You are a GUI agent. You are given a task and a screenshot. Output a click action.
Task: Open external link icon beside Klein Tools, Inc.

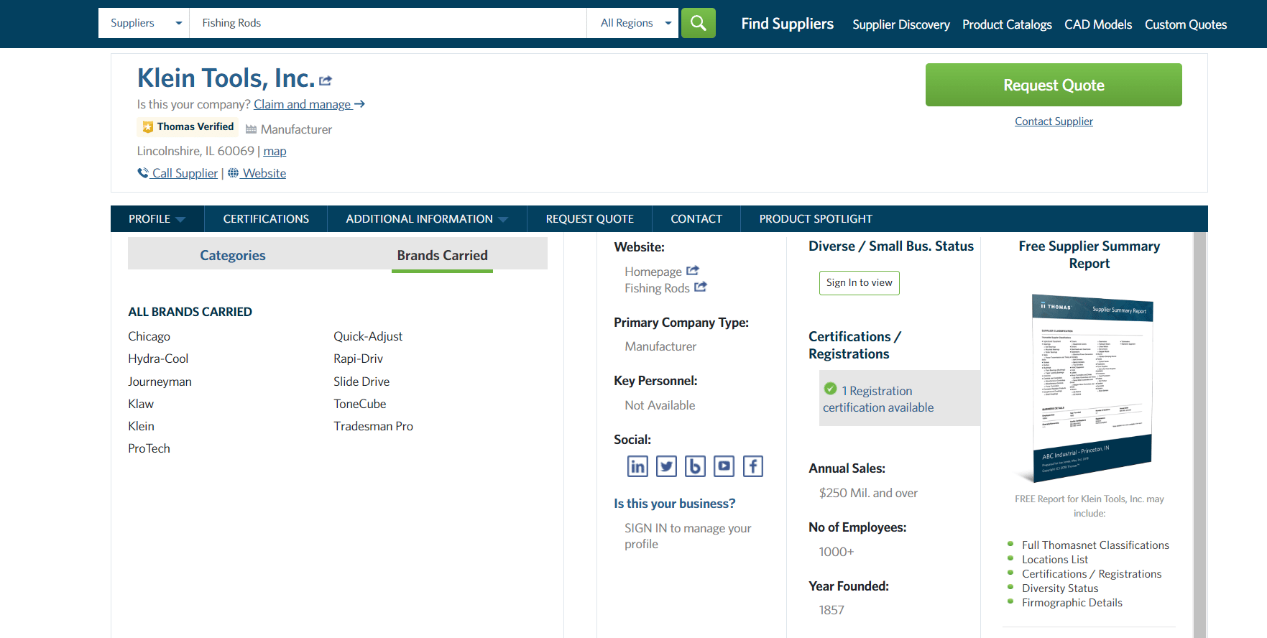326,81
